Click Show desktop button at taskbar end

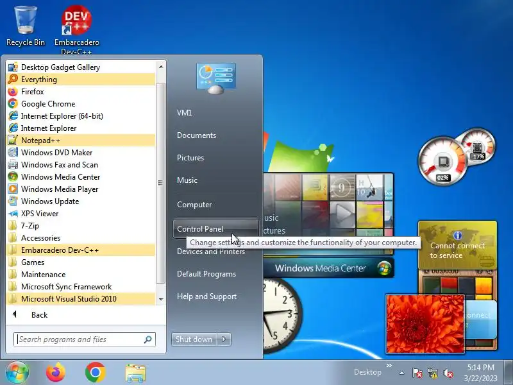tap(508, 372)
